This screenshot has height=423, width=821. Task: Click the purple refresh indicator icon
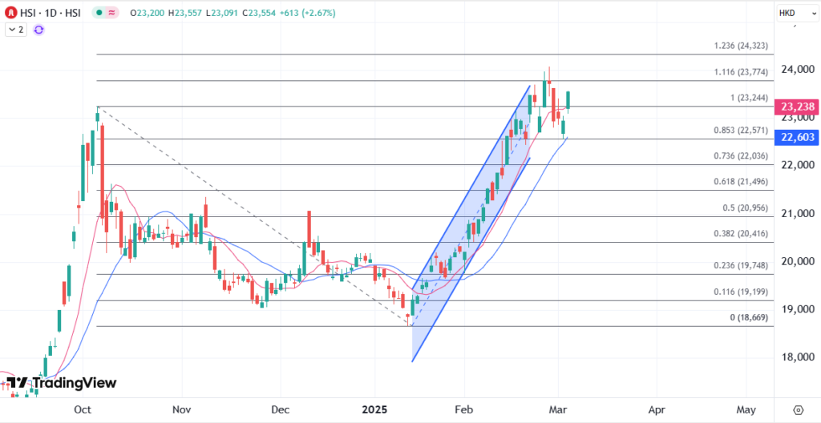point(38,30)
